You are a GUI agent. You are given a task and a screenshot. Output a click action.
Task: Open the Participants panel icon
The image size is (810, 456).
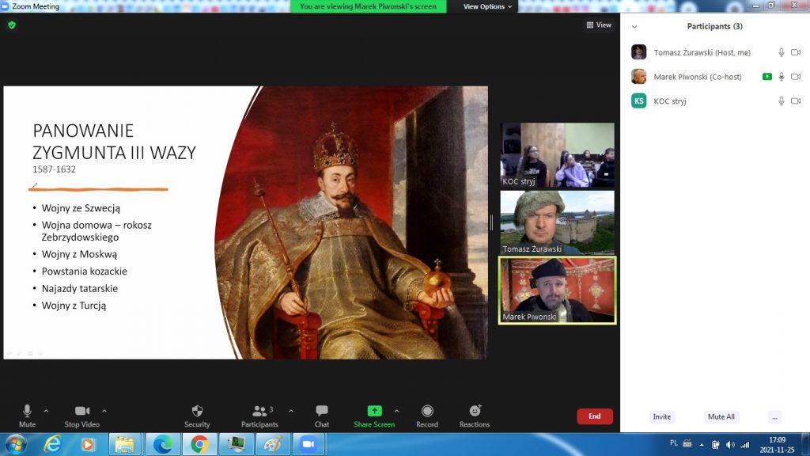click(x=259, y=412)
